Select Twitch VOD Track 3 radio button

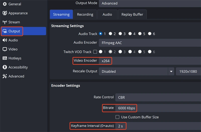click(x=120, y=52)
